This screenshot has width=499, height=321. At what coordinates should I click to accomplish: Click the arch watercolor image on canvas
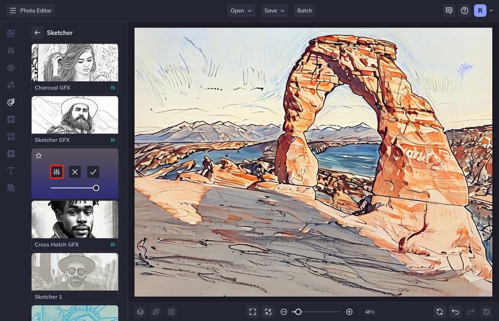point(313,162)
